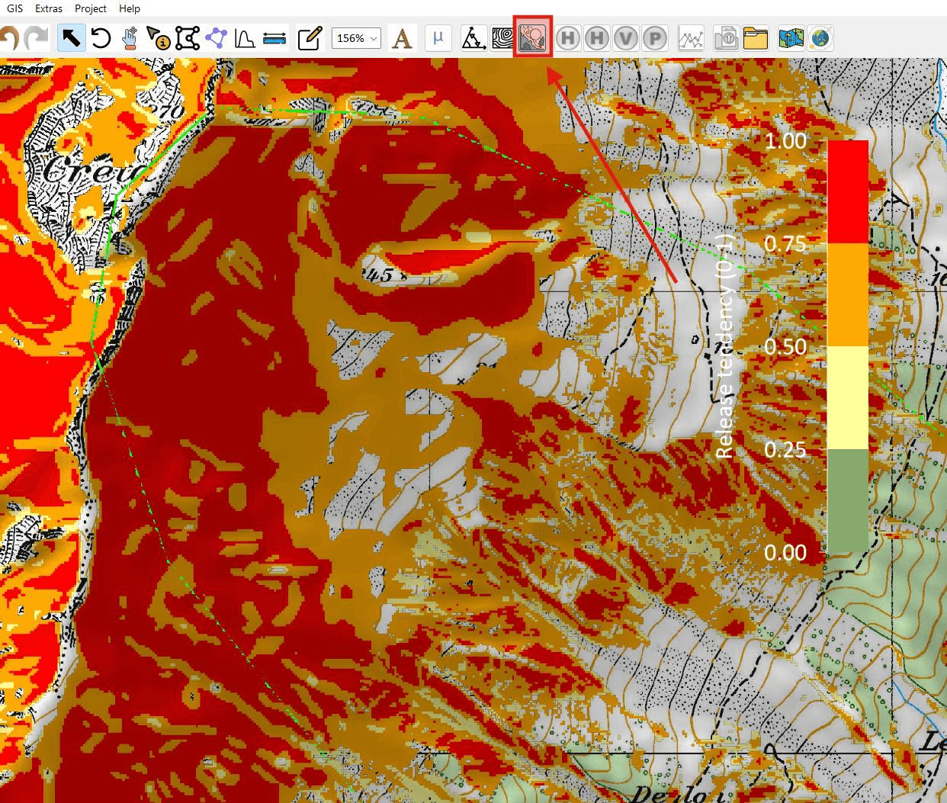The height and width of the screenshot is (803, 947).
Task: Click the '0.25' legend value
Action: coord(785,450)
